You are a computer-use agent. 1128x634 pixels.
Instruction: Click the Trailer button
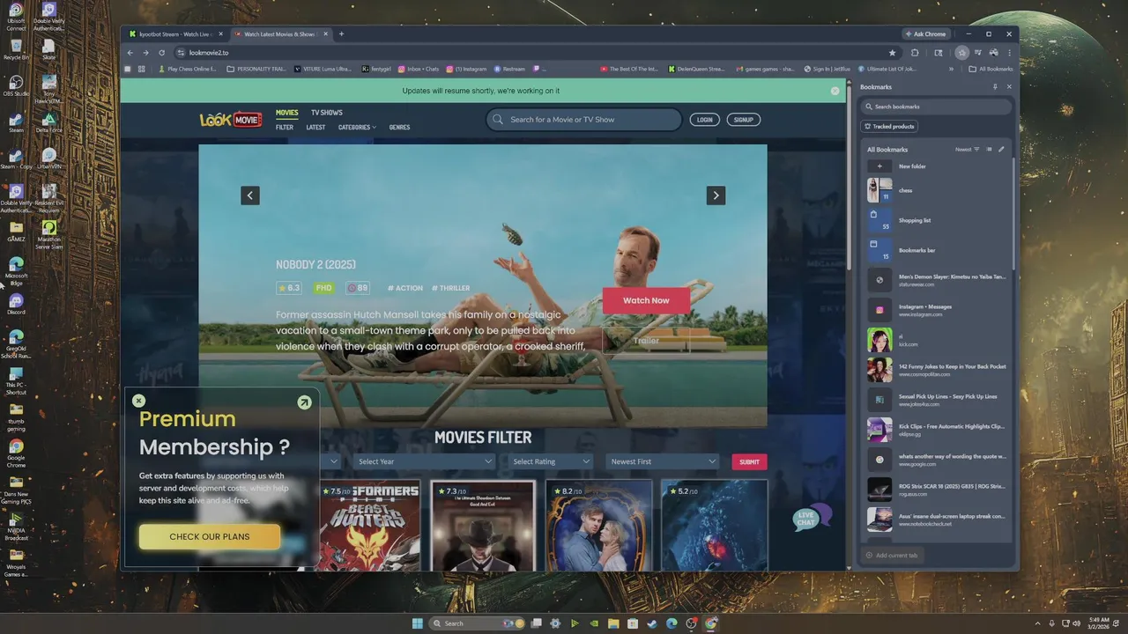[646, 341]
